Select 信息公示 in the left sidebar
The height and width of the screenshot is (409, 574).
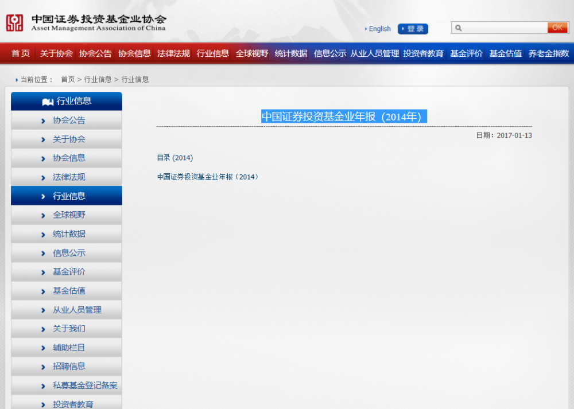tap(67, 253)
